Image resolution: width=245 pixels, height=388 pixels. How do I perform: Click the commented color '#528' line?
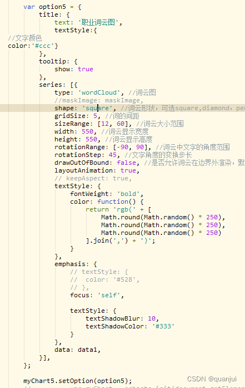(x=104, y=279)
